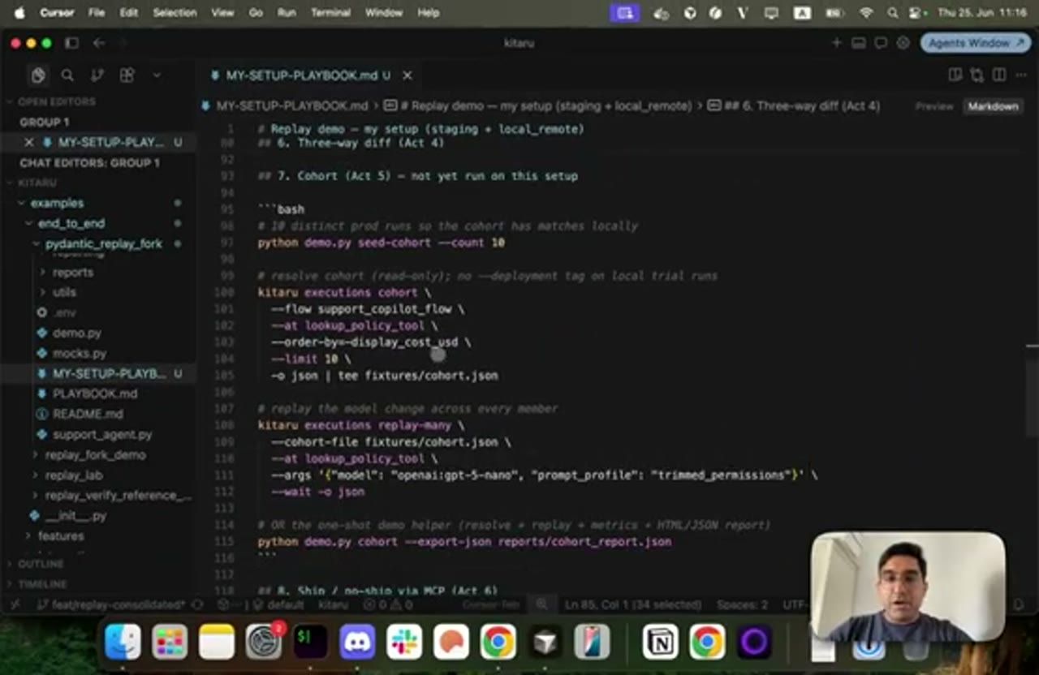Viewport: 1039px width, 675px height.
Task: Collapse the Open Editors section
Action: [57, 101]
